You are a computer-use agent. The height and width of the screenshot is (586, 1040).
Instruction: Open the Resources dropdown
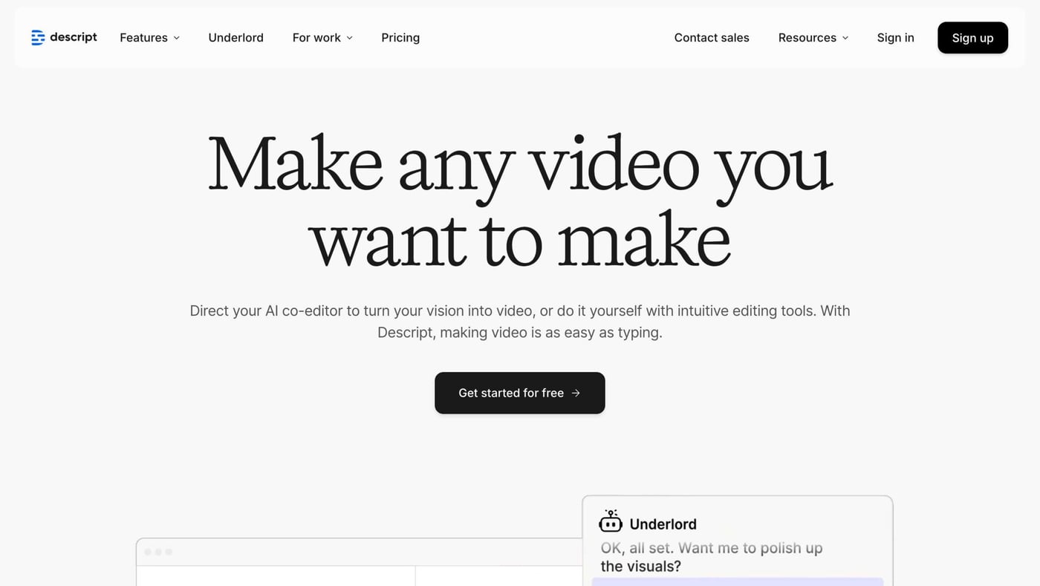(x=807, y=37)
